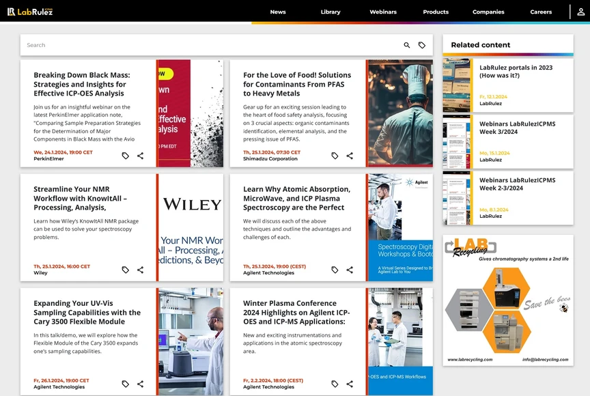Click Wiley company name under NMR card
Image resolution: width=590 pixels, height=396 pixels.
coord(41,272)
